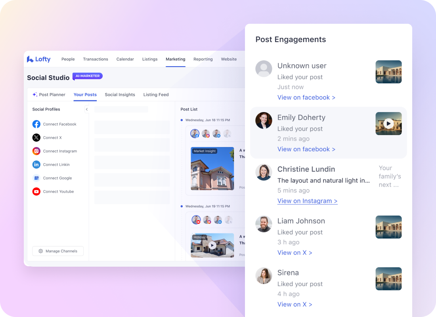Click the Instagram icon in Social Profiles
Viewport: 436px width, 317px height.
pyautogui.click(x=36, y=151)
